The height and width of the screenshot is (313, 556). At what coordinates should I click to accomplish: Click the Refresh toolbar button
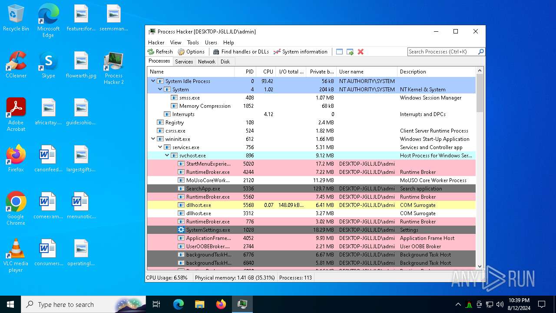pyautogui.click(x=160, y=52)
